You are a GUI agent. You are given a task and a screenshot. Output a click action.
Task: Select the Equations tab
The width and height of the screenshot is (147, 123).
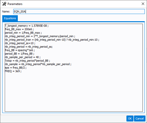click(10, 18)
